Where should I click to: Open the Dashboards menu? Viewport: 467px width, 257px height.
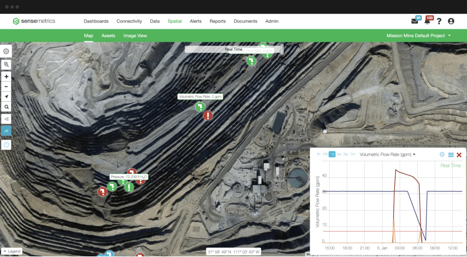pyautogui.click(x=96, y=21)
